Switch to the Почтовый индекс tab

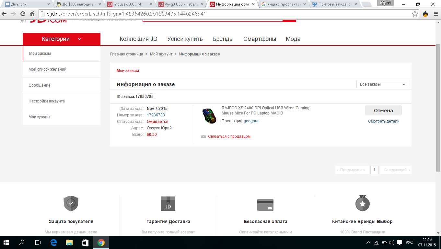point(335,5)
